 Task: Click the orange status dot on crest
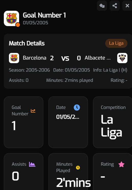coord(18,25)
